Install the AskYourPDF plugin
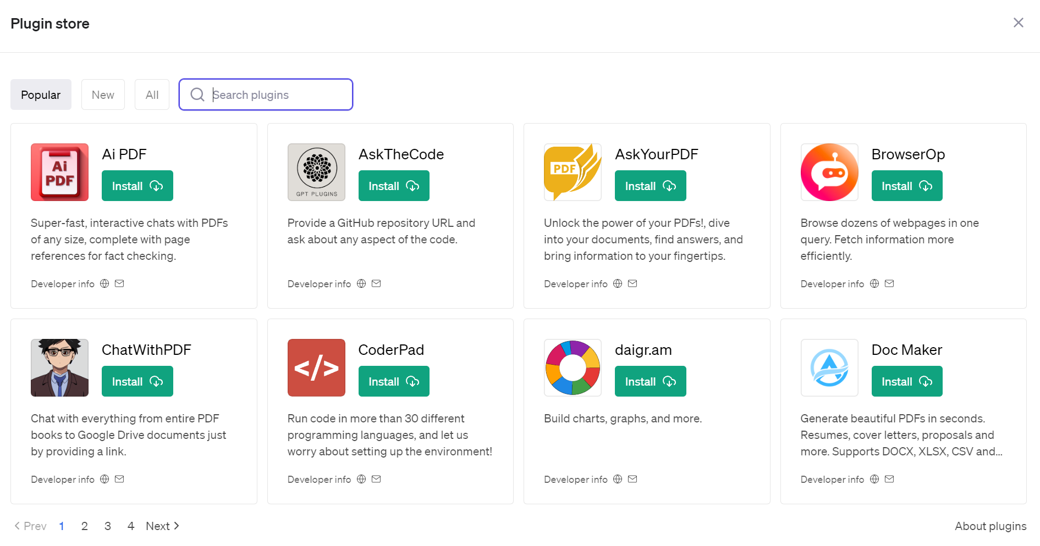Image resolution: width=1040 pixels, height=546 pixels. tap(651, 186)
